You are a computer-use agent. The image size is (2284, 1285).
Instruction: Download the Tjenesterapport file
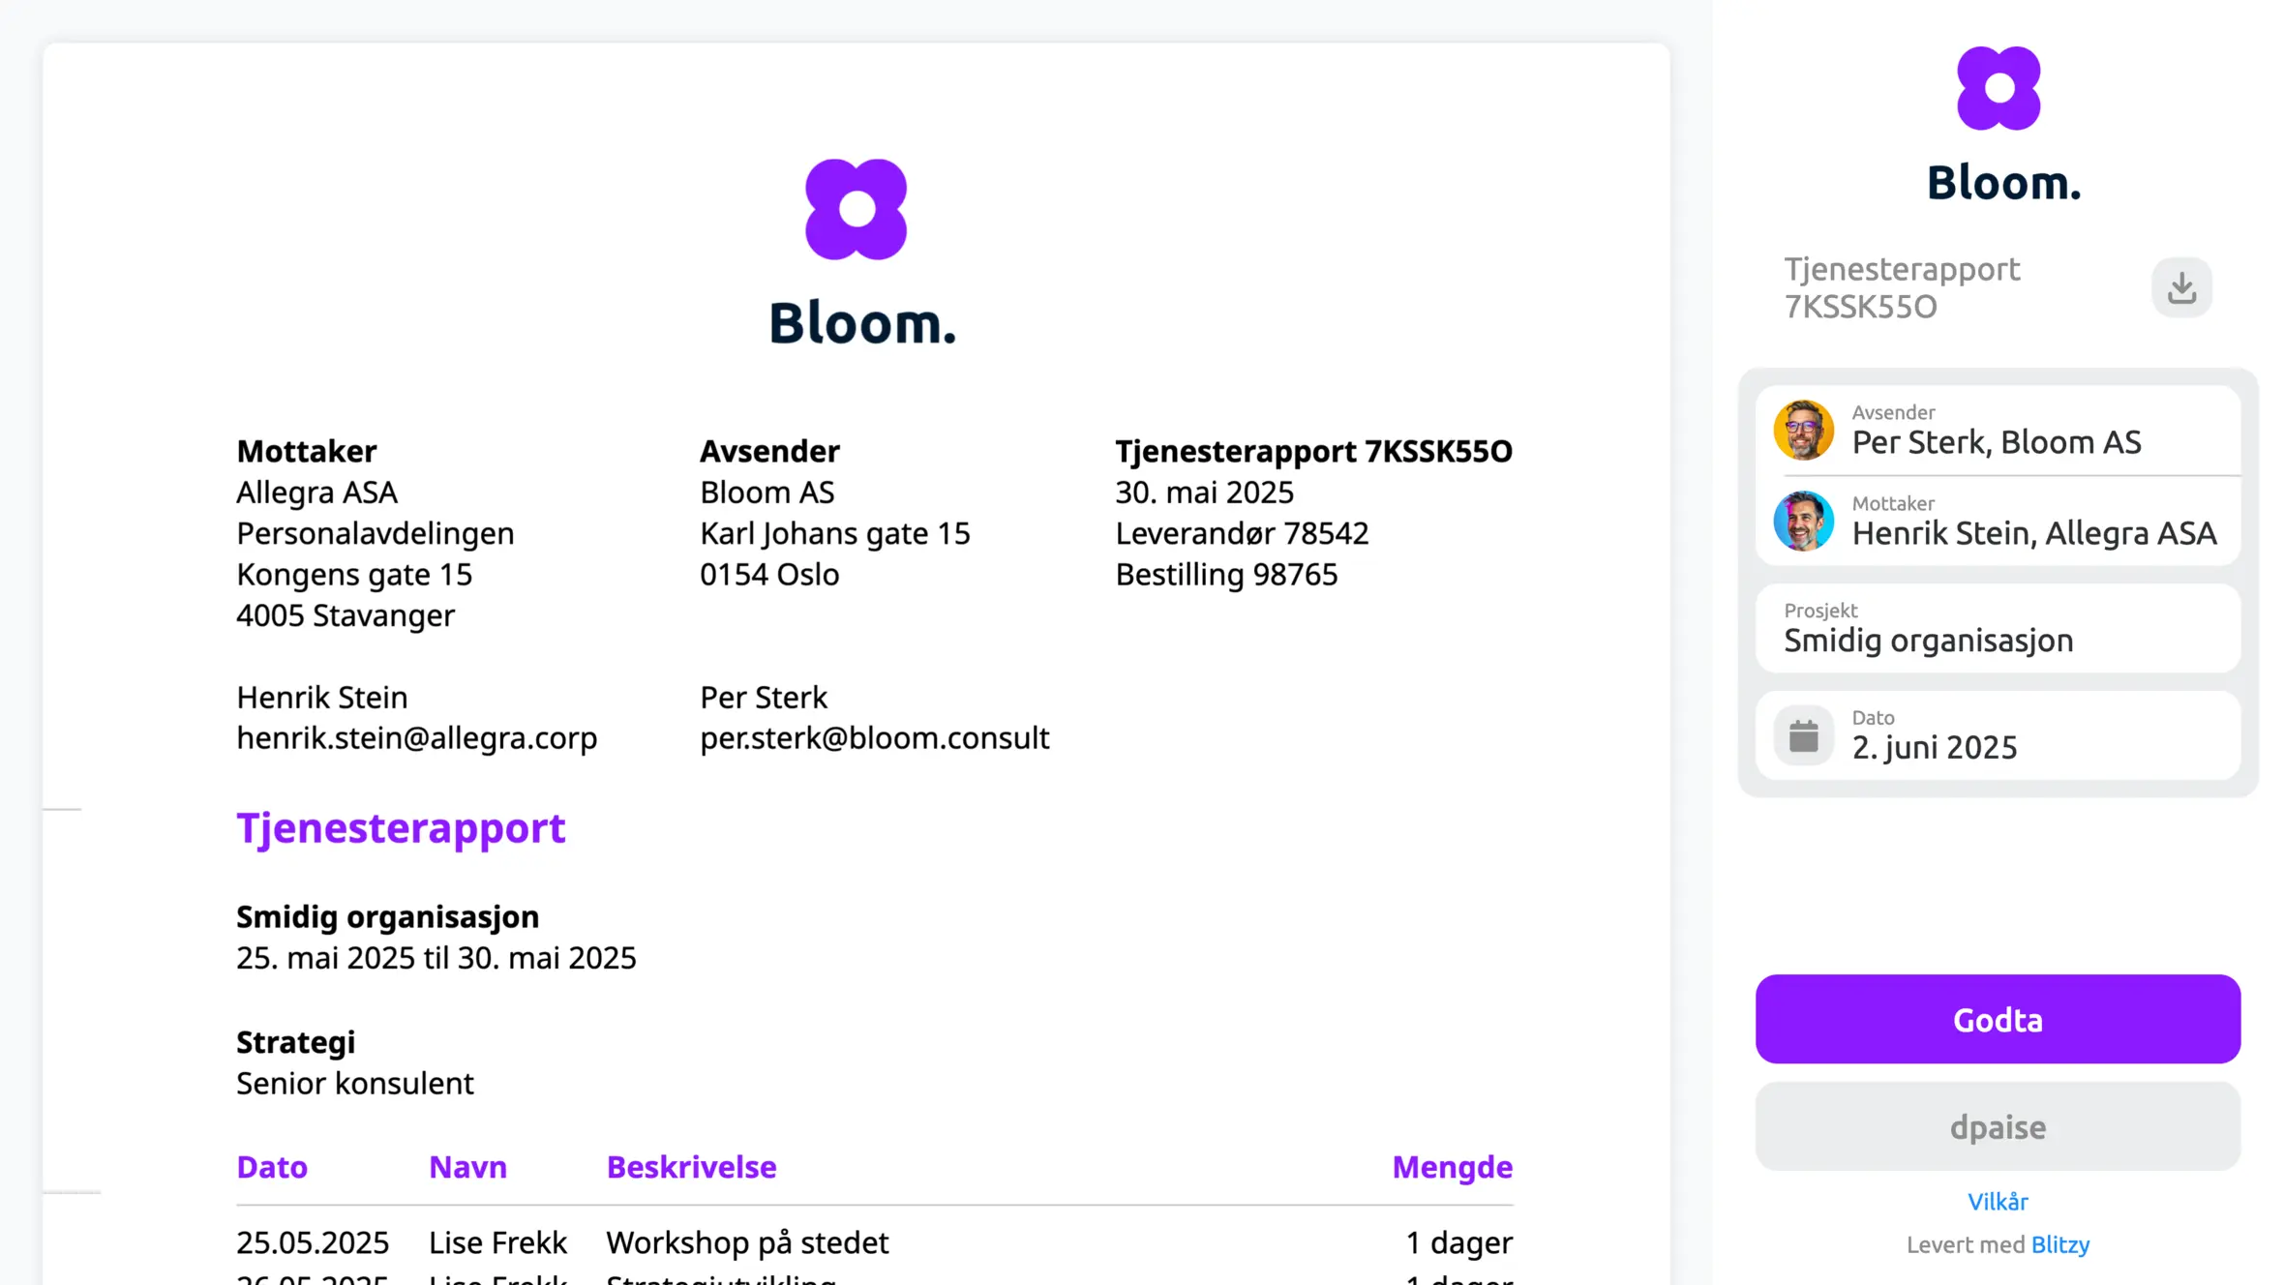click(x=2181, y=287)
